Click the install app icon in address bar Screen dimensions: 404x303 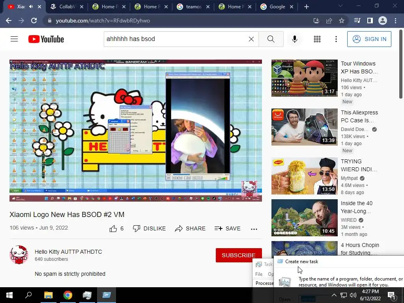click(x=316, y=21)
